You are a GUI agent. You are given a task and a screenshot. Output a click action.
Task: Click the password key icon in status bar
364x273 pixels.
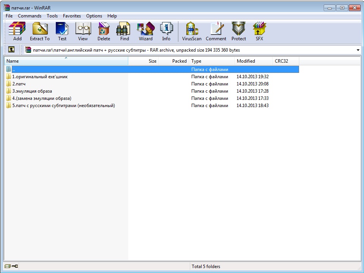click(x=15, y=267)
